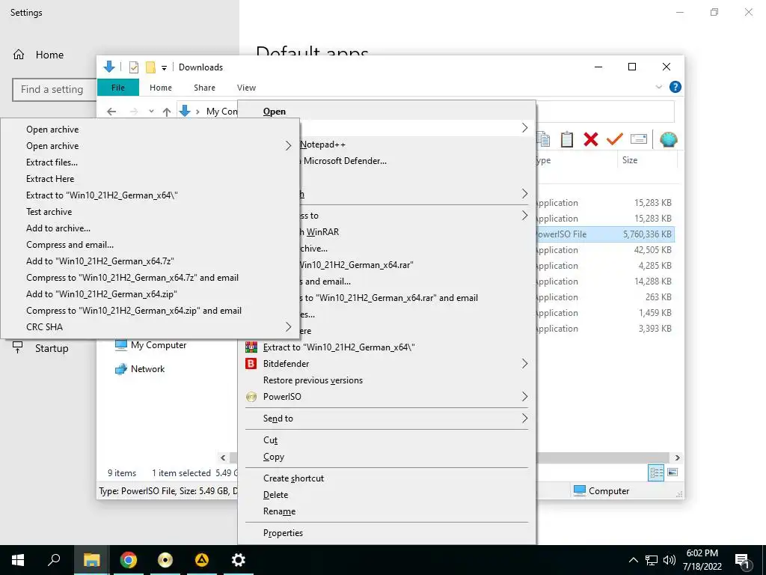Expand second Open archive submenu arrow
This screenshot has height=575, width=766.
pos(288,146)
